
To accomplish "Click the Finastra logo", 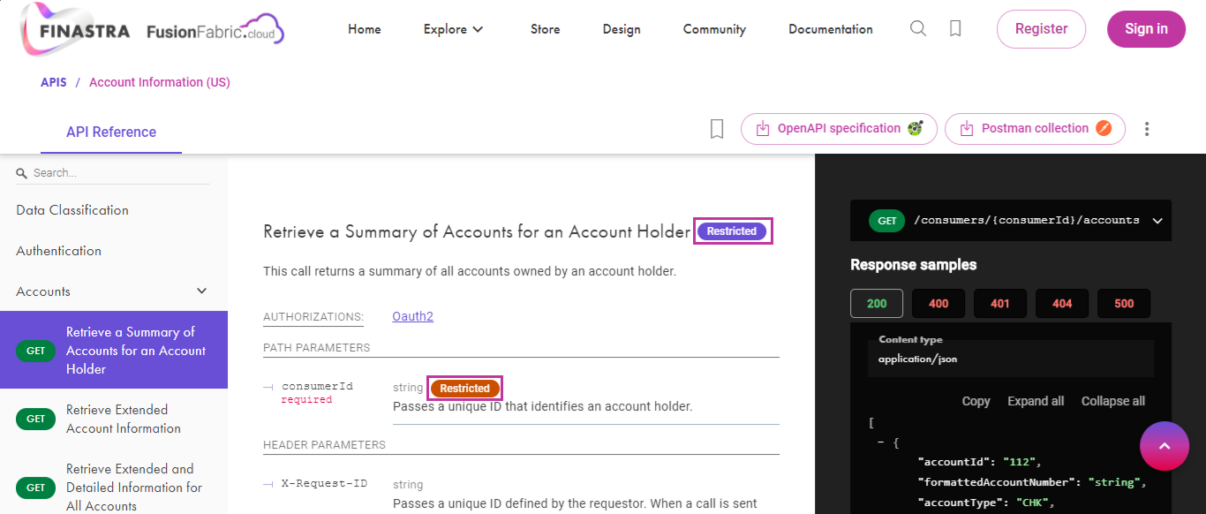I will pos(75,29).
